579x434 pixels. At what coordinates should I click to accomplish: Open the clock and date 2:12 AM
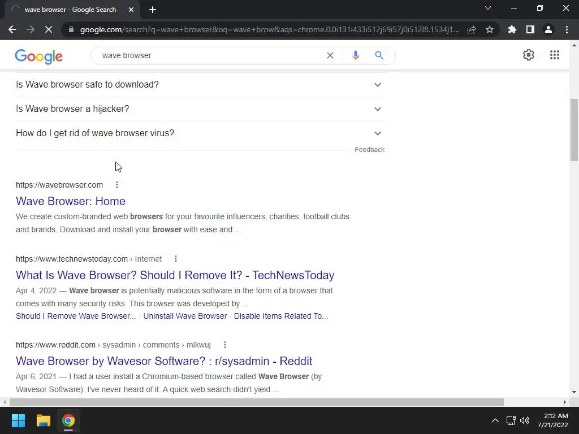pos(553,420)
